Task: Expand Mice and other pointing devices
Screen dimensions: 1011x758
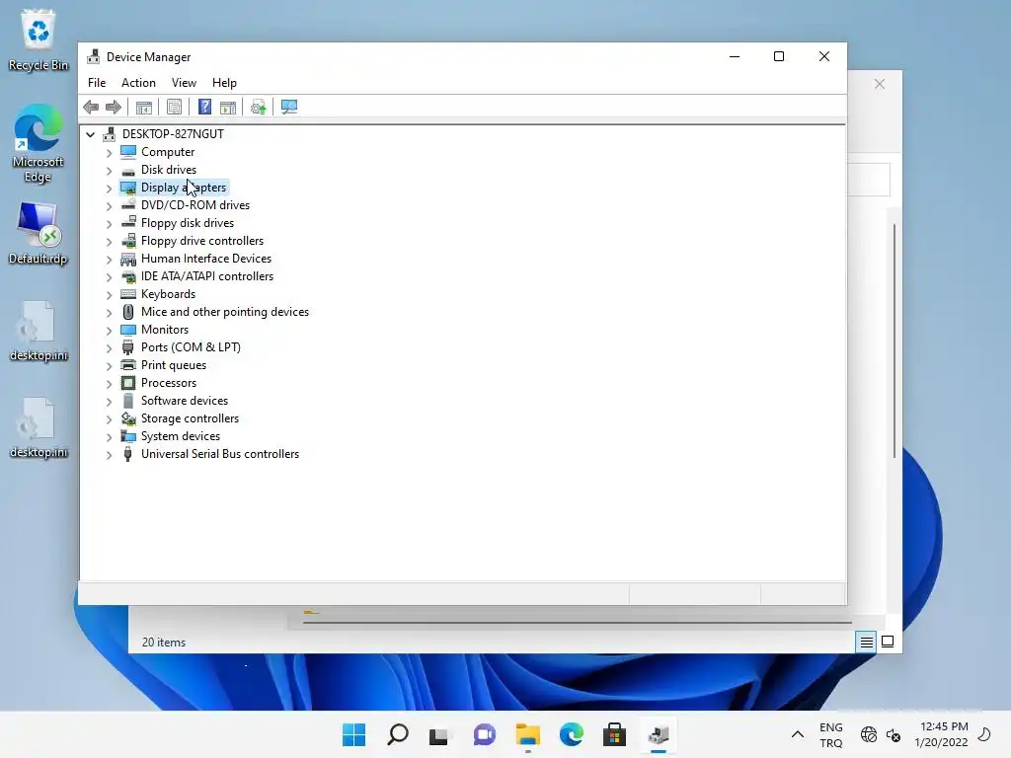Action: point(109,313)
